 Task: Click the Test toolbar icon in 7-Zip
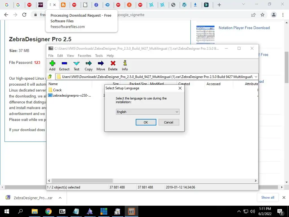point(76,66)
